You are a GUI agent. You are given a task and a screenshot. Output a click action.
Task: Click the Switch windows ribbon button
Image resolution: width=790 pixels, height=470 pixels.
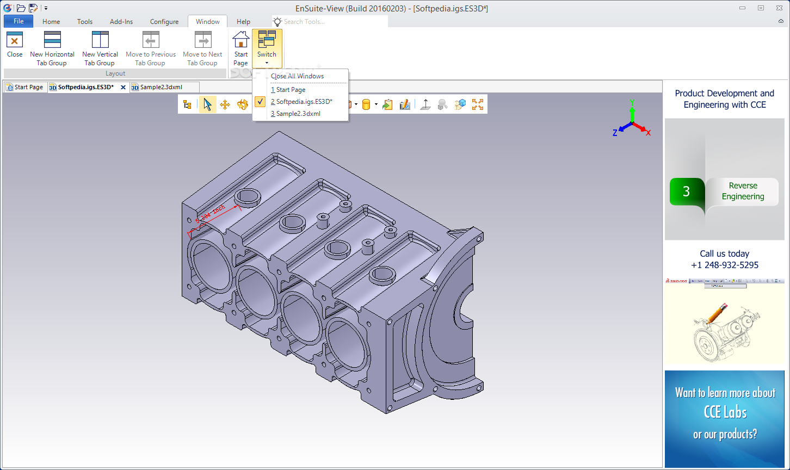coord(267,48)
